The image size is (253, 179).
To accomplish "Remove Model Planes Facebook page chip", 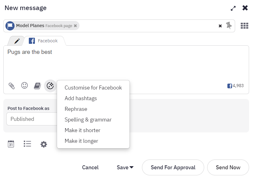I will 75,26.
